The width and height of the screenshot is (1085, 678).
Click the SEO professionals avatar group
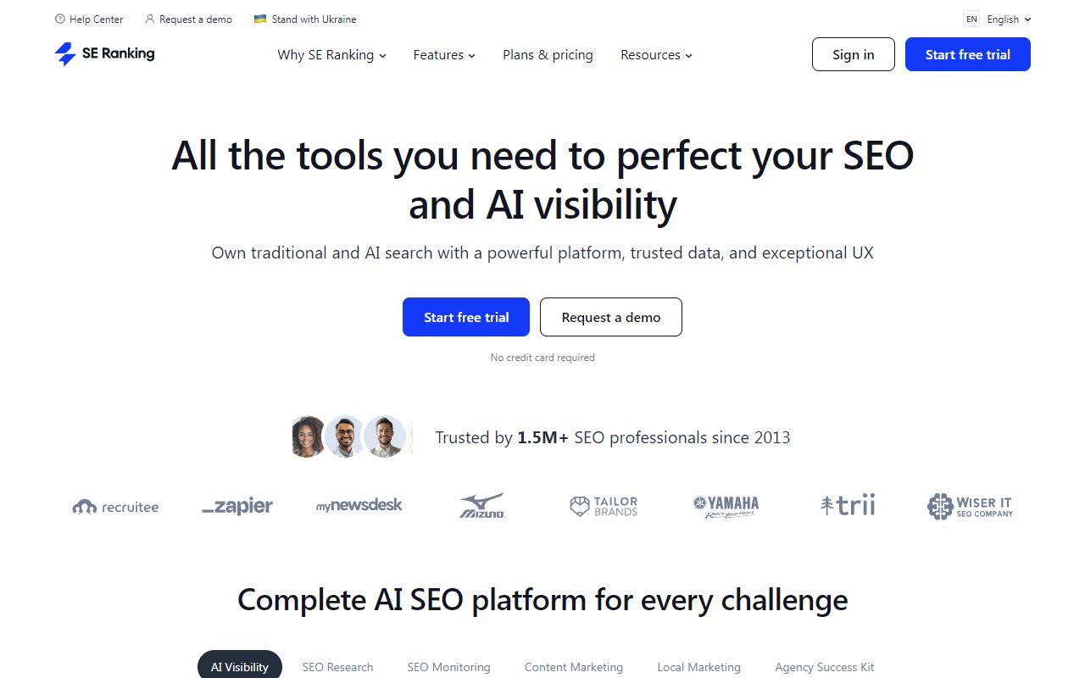[351, 436]
